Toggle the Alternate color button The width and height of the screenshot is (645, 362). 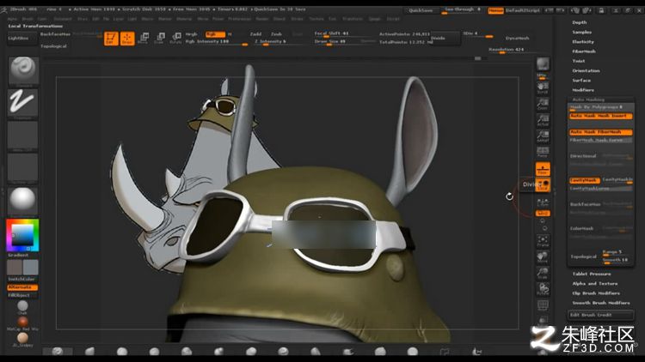coord(22,287)
